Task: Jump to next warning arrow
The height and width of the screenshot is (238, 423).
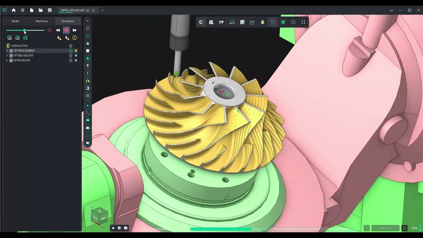Action: click(x=67, y=38)
